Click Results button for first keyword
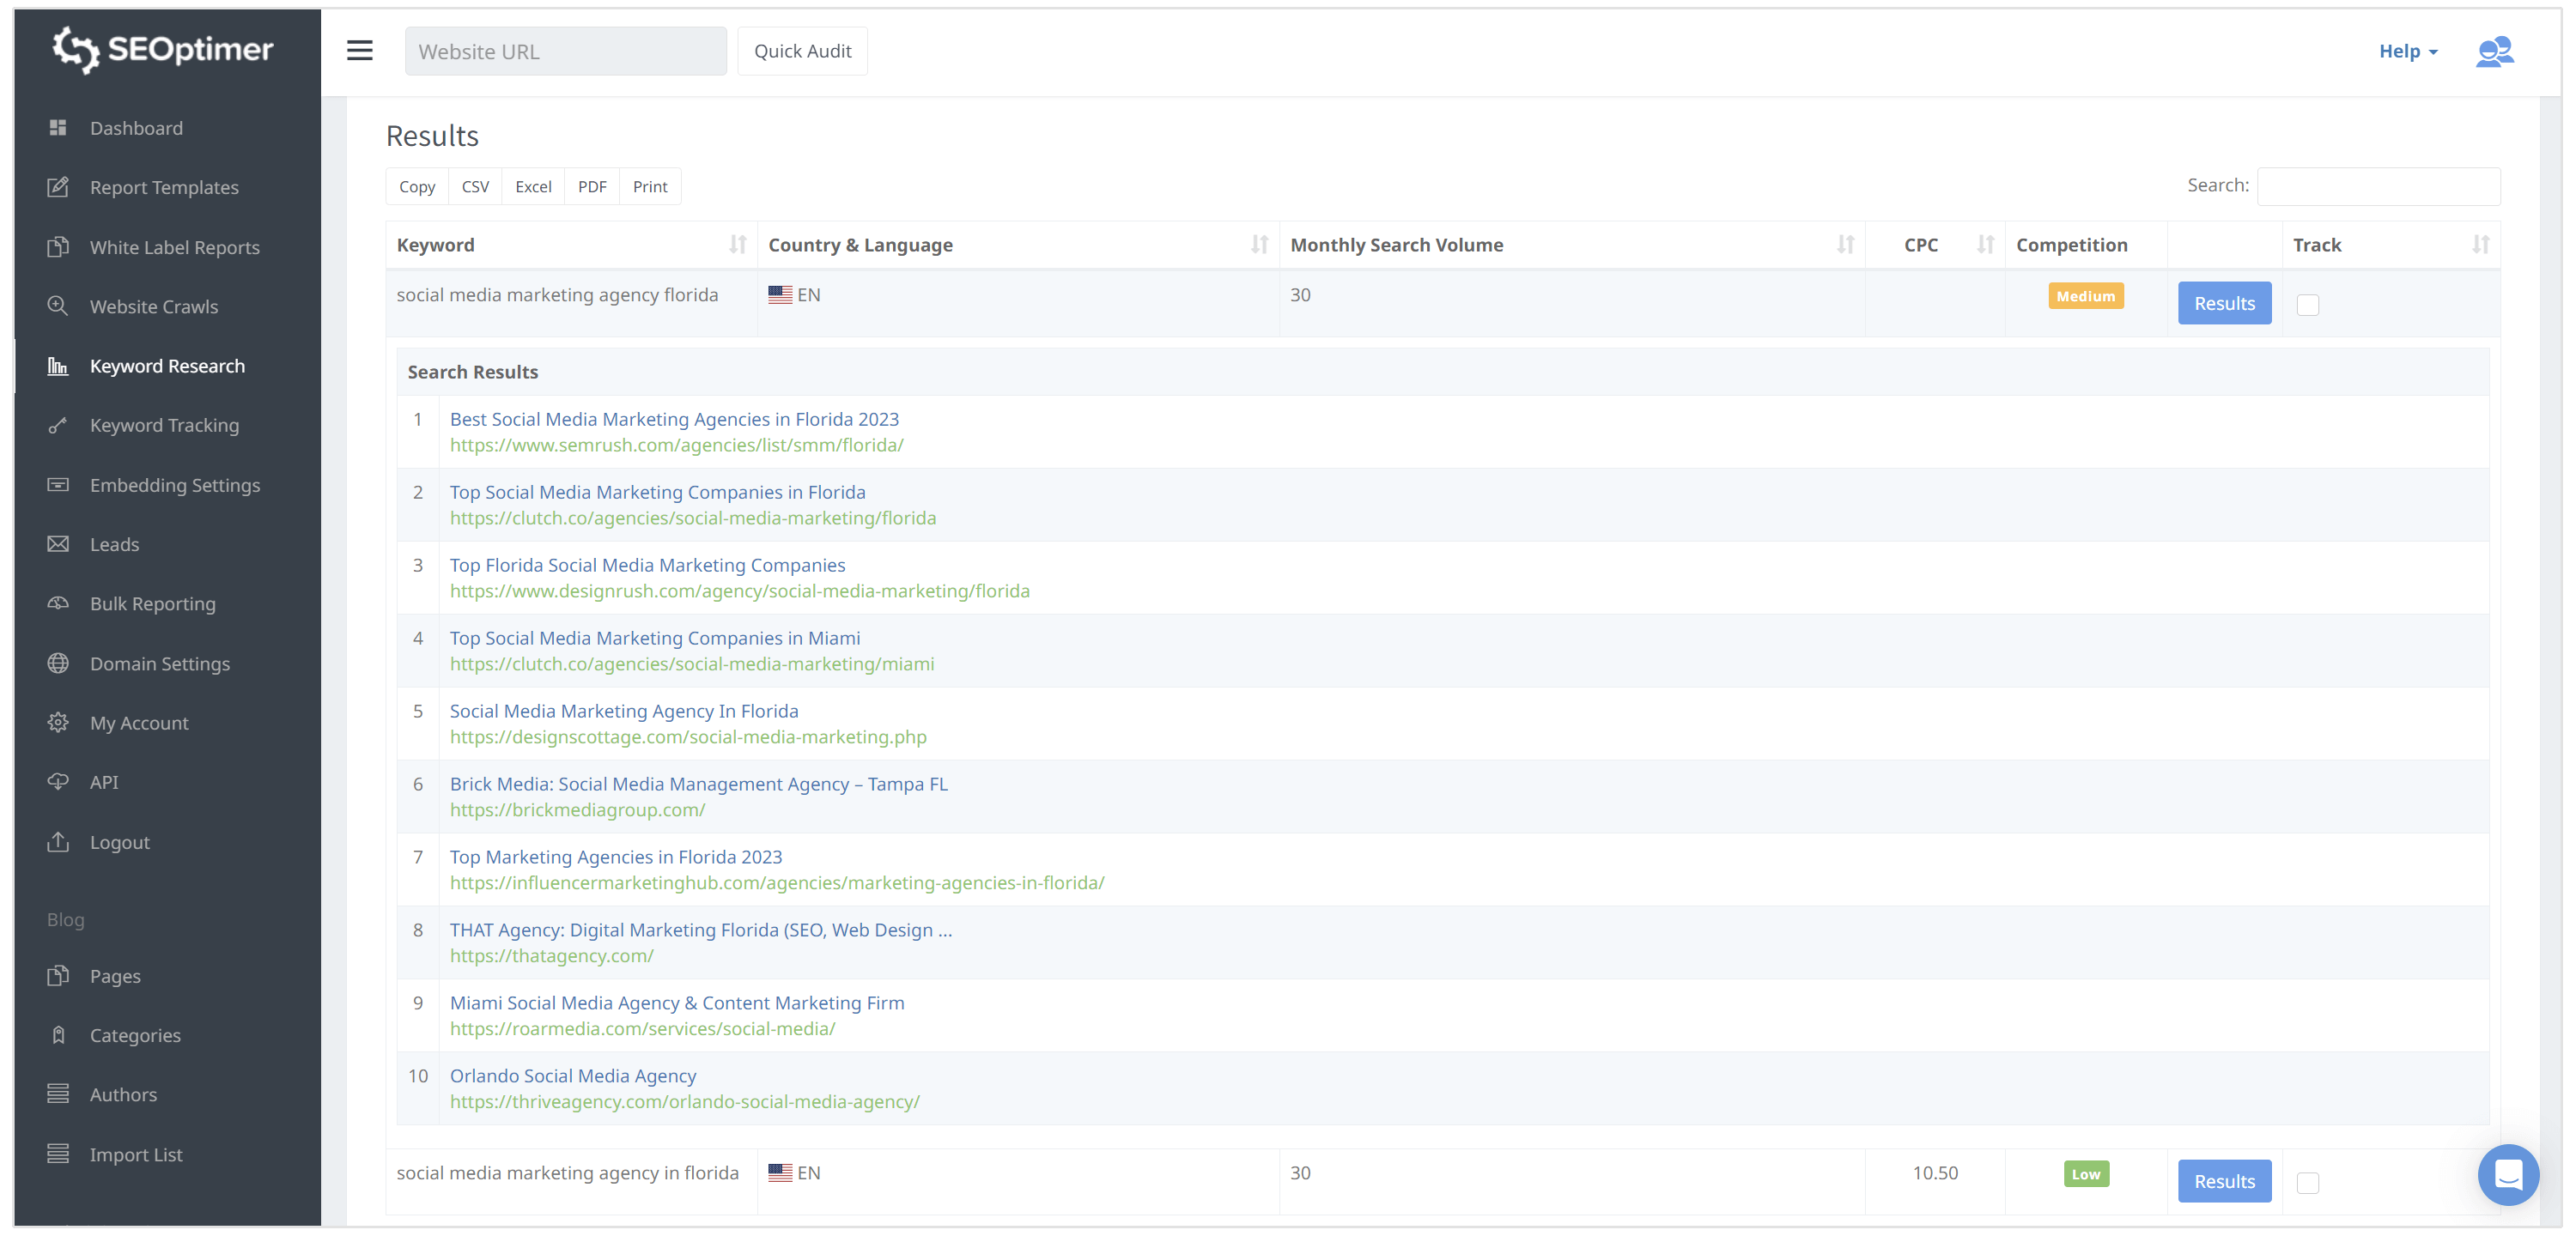 point(2225,302)
